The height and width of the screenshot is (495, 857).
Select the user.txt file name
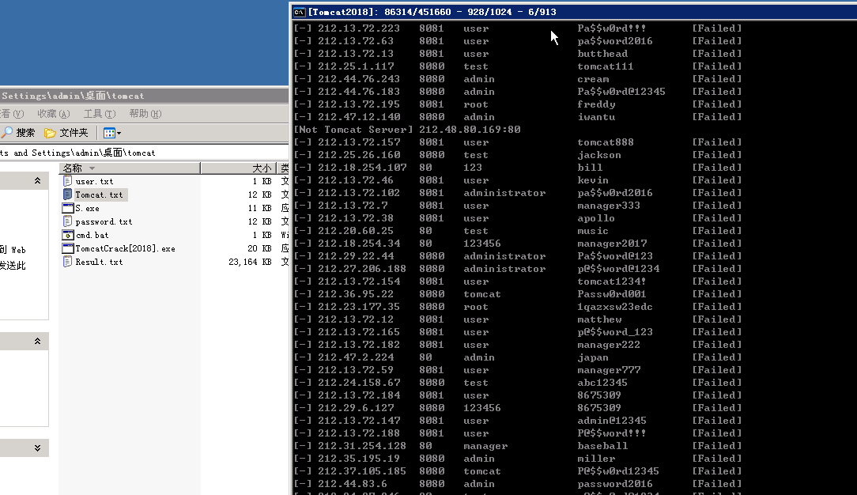coord(94,181)
